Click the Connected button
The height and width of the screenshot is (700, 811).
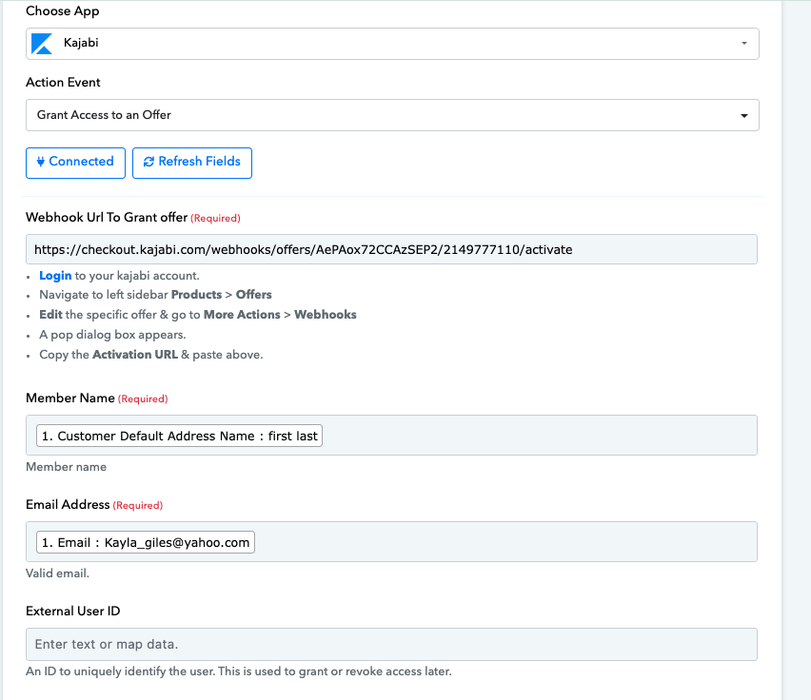click(x=75, y=163)
